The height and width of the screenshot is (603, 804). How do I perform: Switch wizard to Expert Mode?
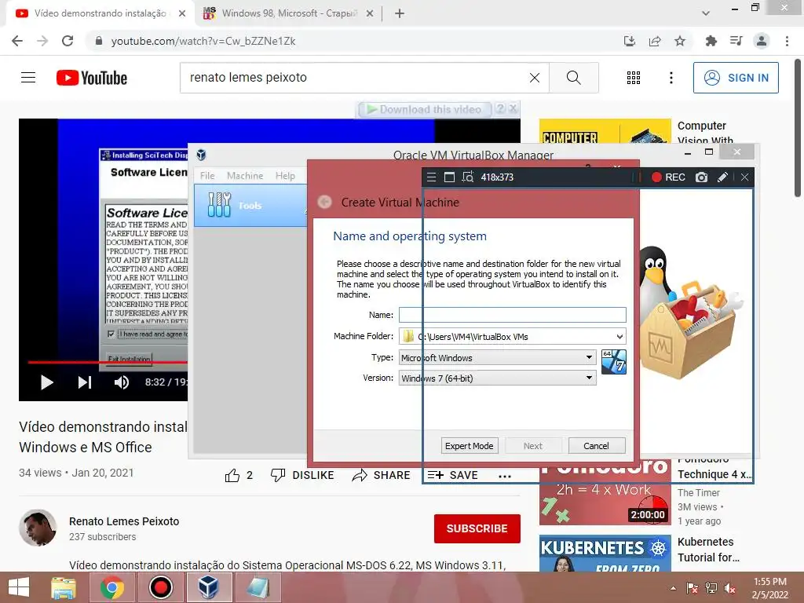470,446
